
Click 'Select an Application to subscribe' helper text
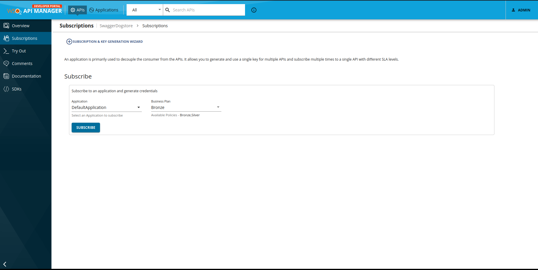tap(97, 115)
